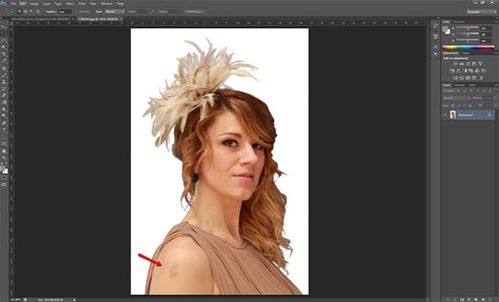Select the Rectangular Marquee tool
Screen dimensions: 499x302
pyautogui.click(x=4, y=34)
